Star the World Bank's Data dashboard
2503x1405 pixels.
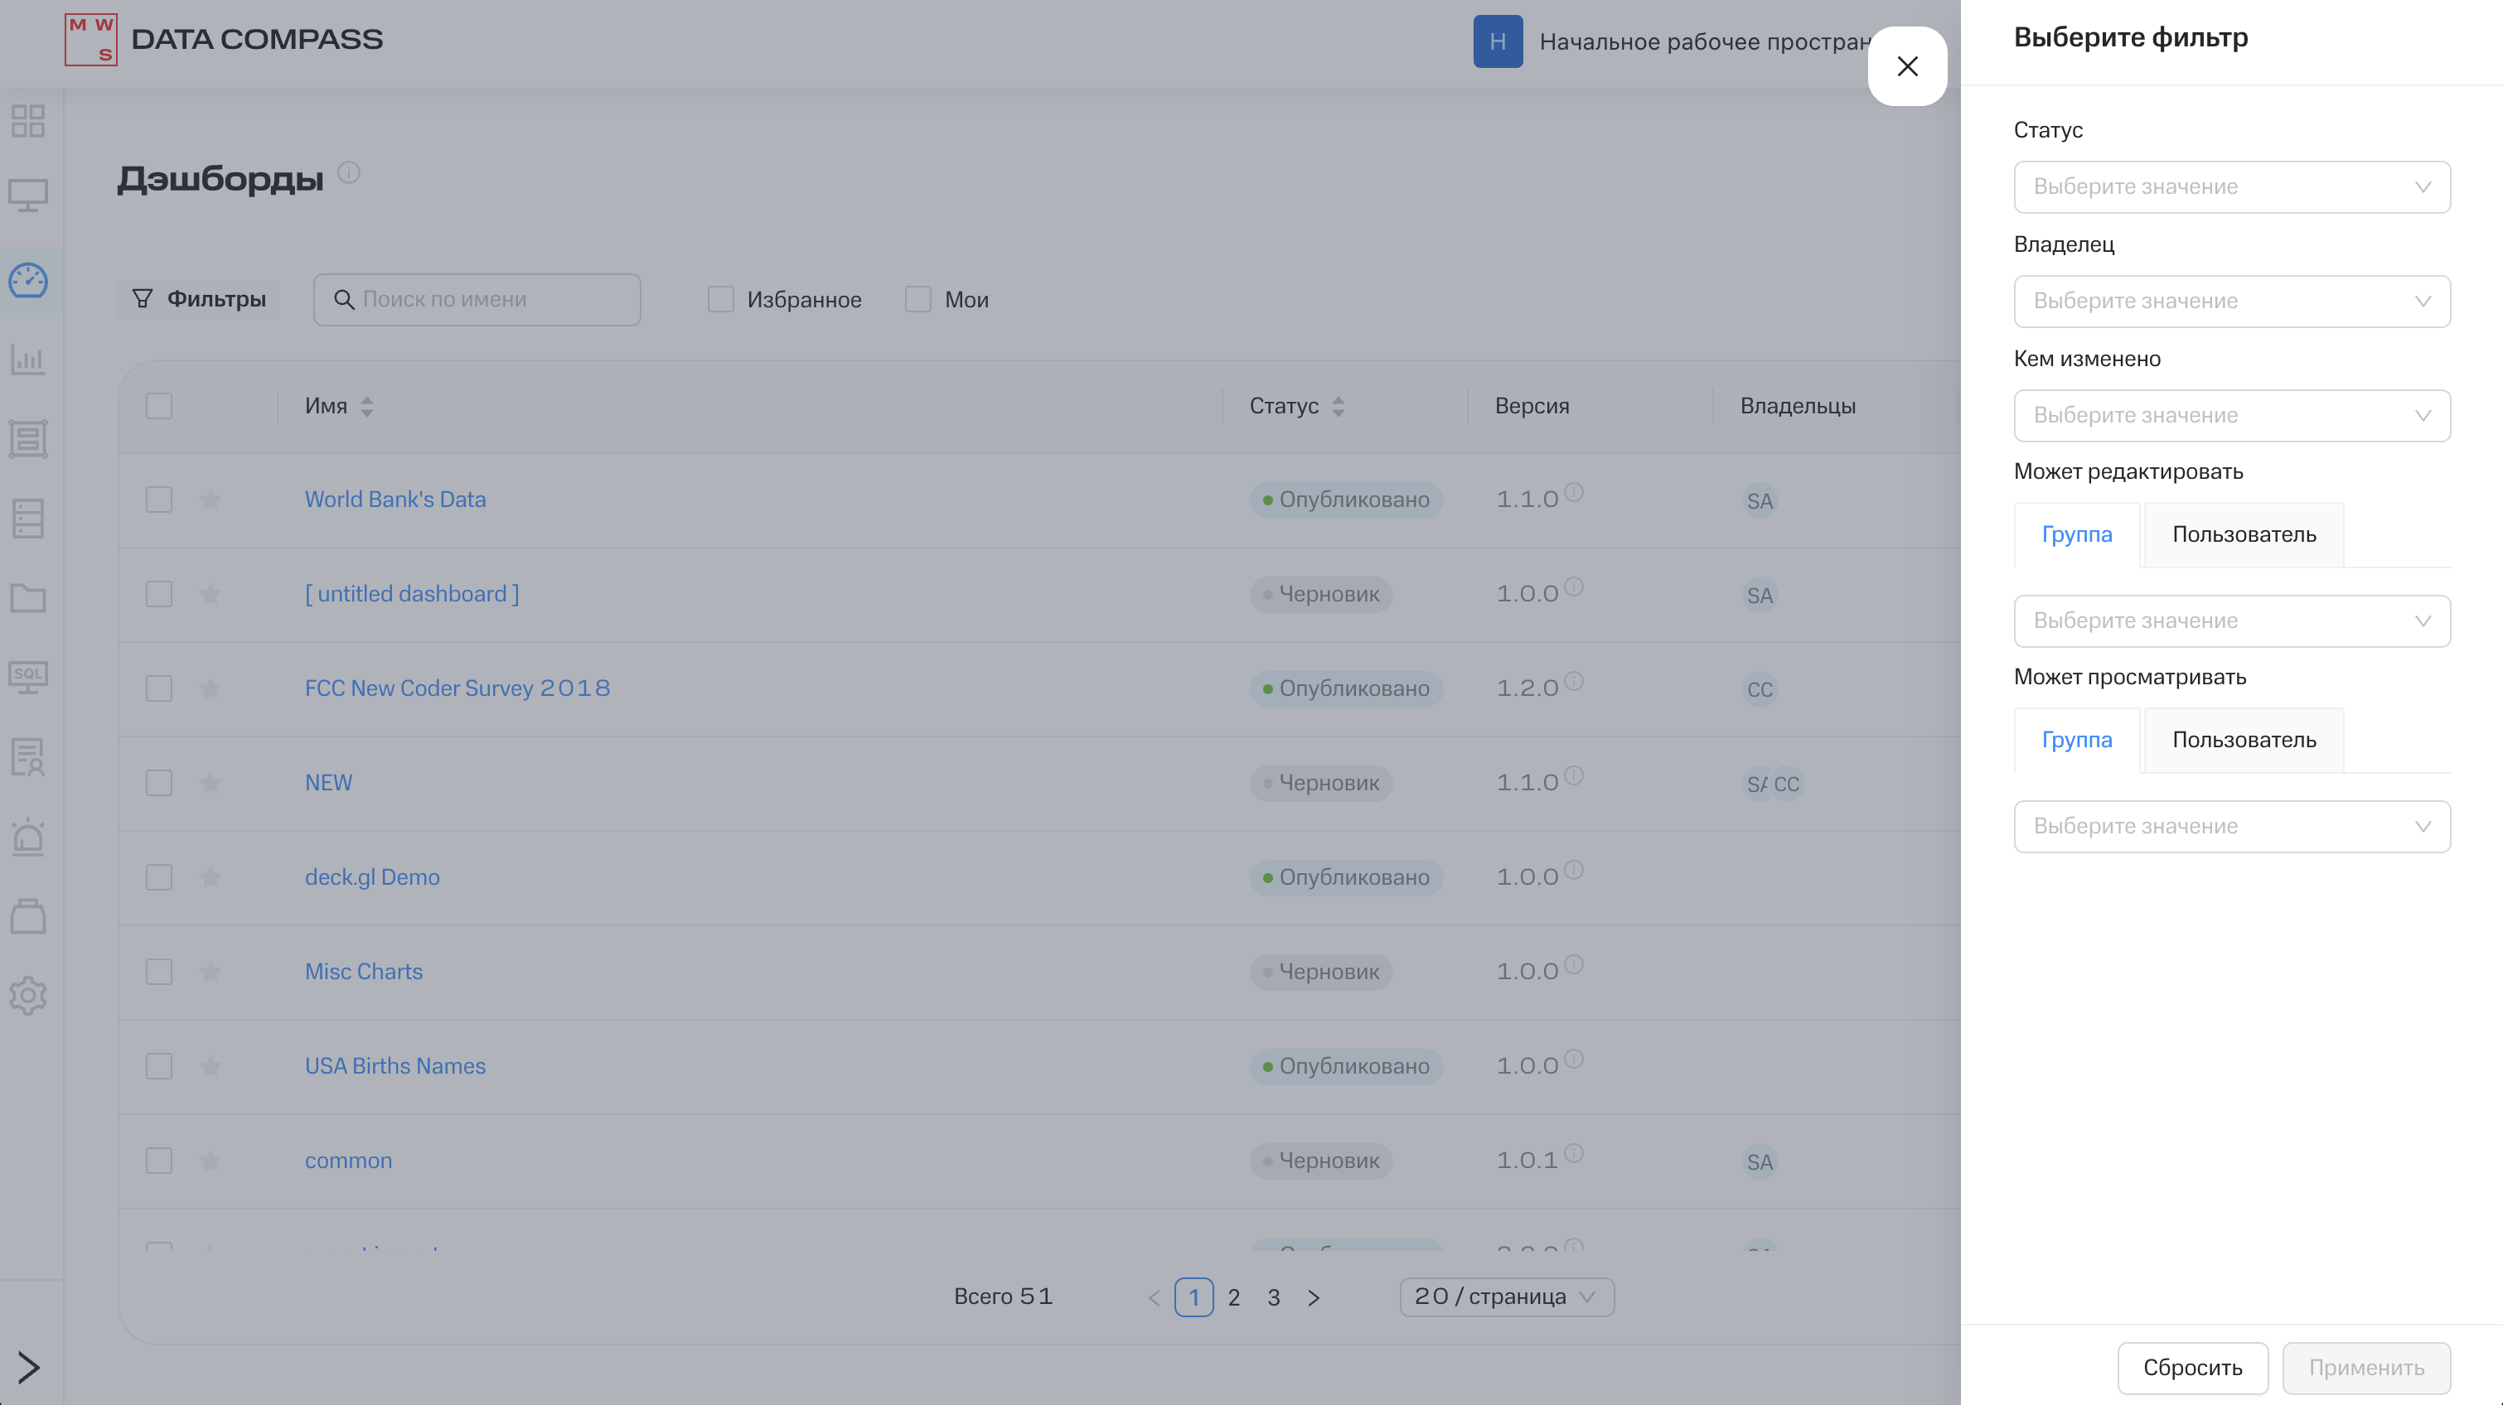click(x=210, y=499)
